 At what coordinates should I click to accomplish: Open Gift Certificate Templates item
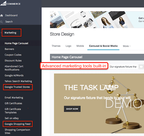coord(13,111)
